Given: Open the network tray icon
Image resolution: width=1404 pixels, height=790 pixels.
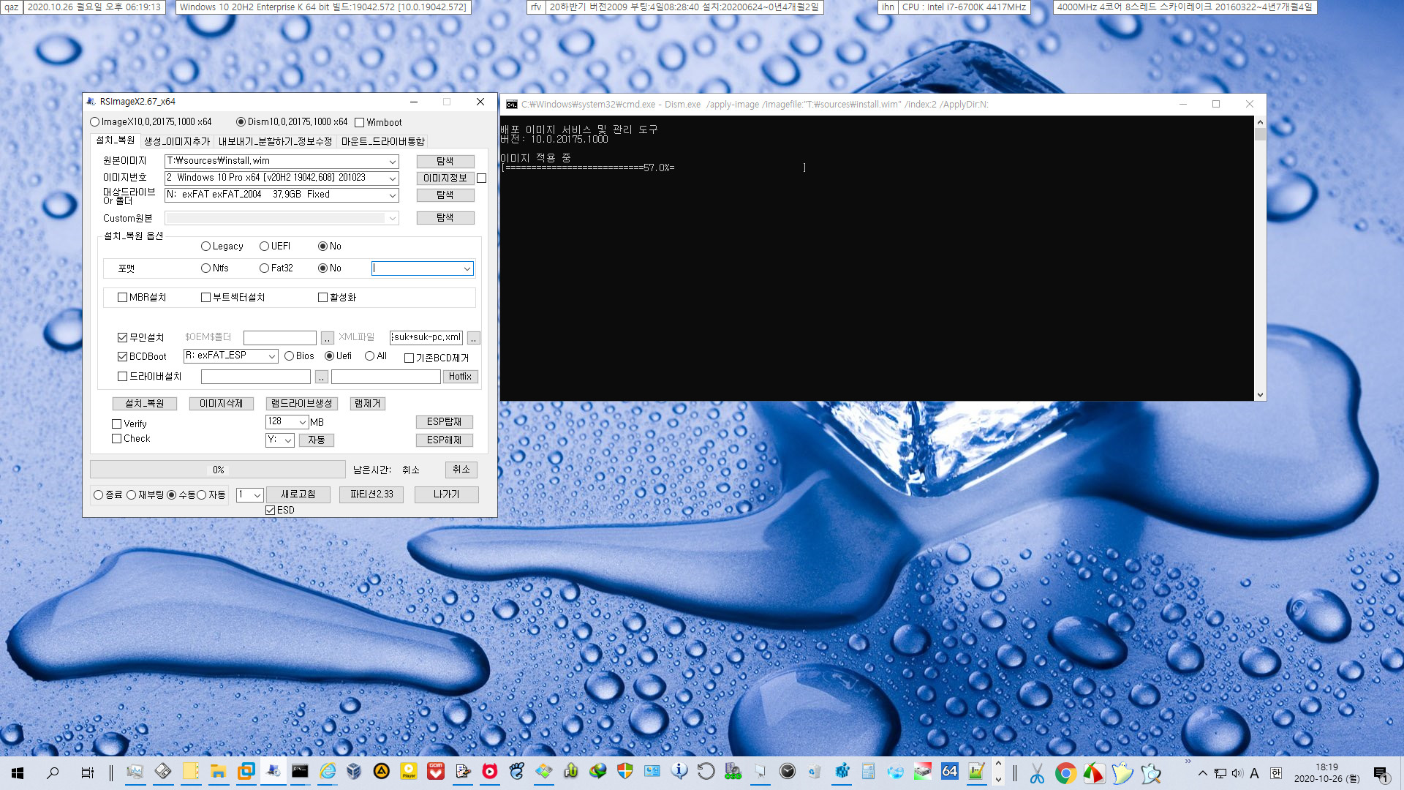Looking at the screenshot, I should (1220, 773).
